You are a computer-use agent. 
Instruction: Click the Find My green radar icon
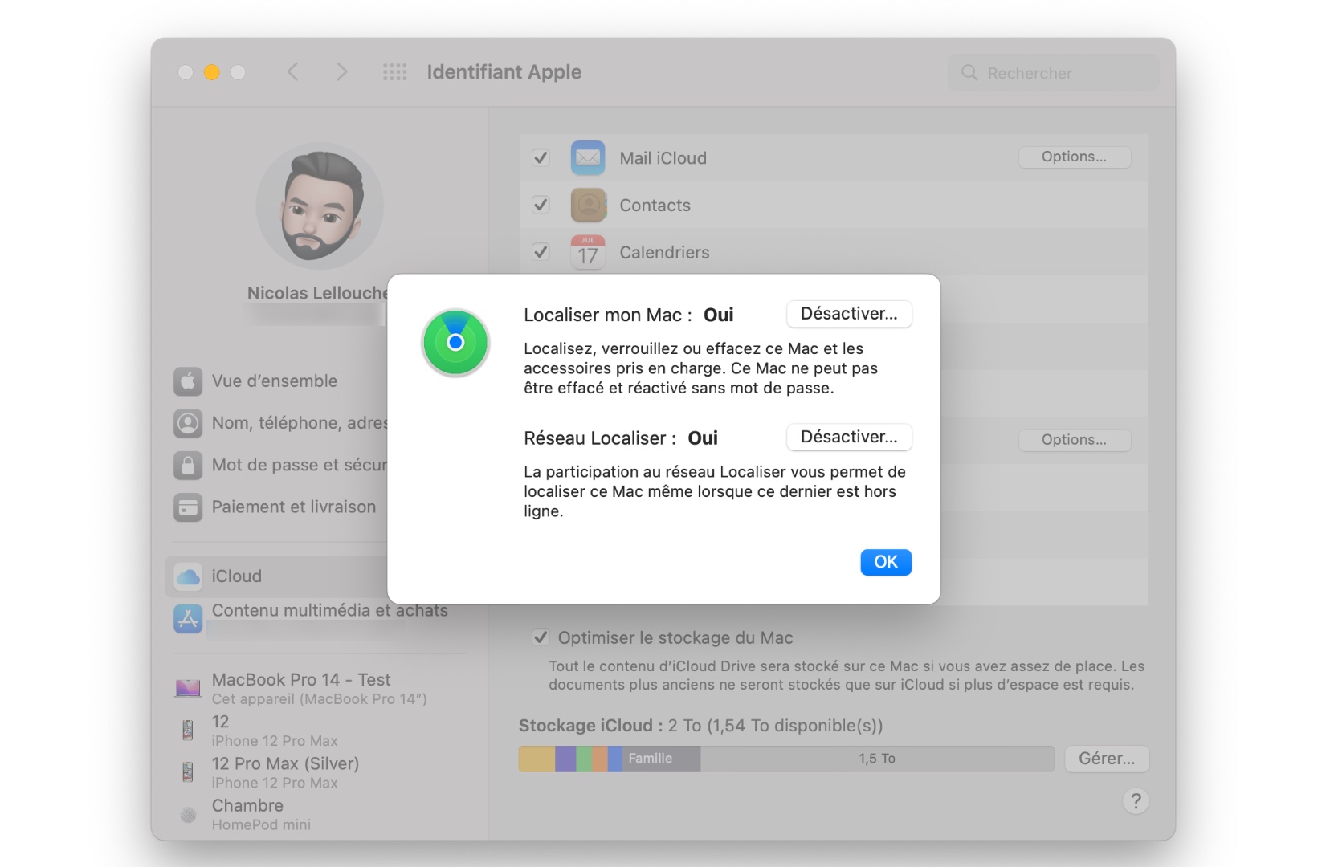click(455, 343)
